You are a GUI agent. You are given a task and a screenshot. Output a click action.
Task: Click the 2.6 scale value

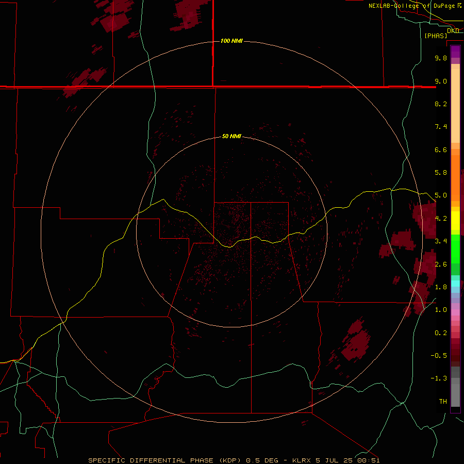441,264
